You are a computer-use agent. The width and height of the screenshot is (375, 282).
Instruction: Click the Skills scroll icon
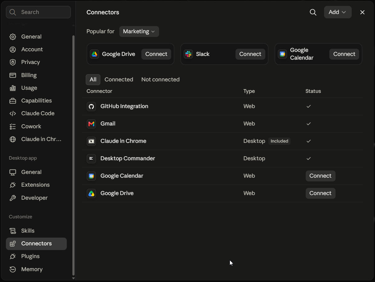click(13, 231)
